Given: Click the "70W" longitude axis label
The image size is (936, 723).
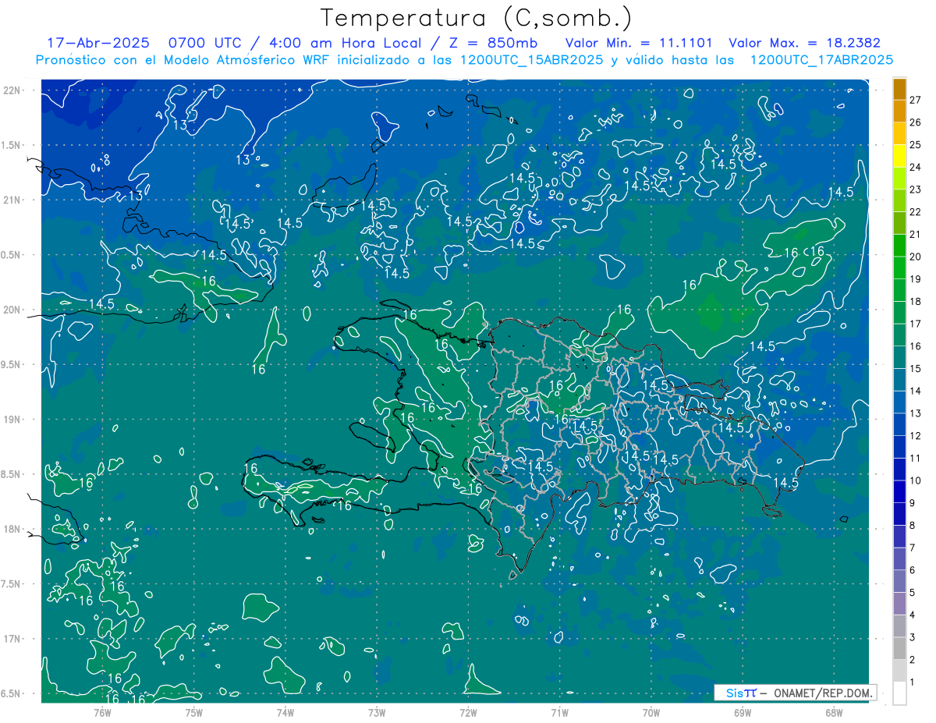Looking at the screenshot, I should [651, 712].
